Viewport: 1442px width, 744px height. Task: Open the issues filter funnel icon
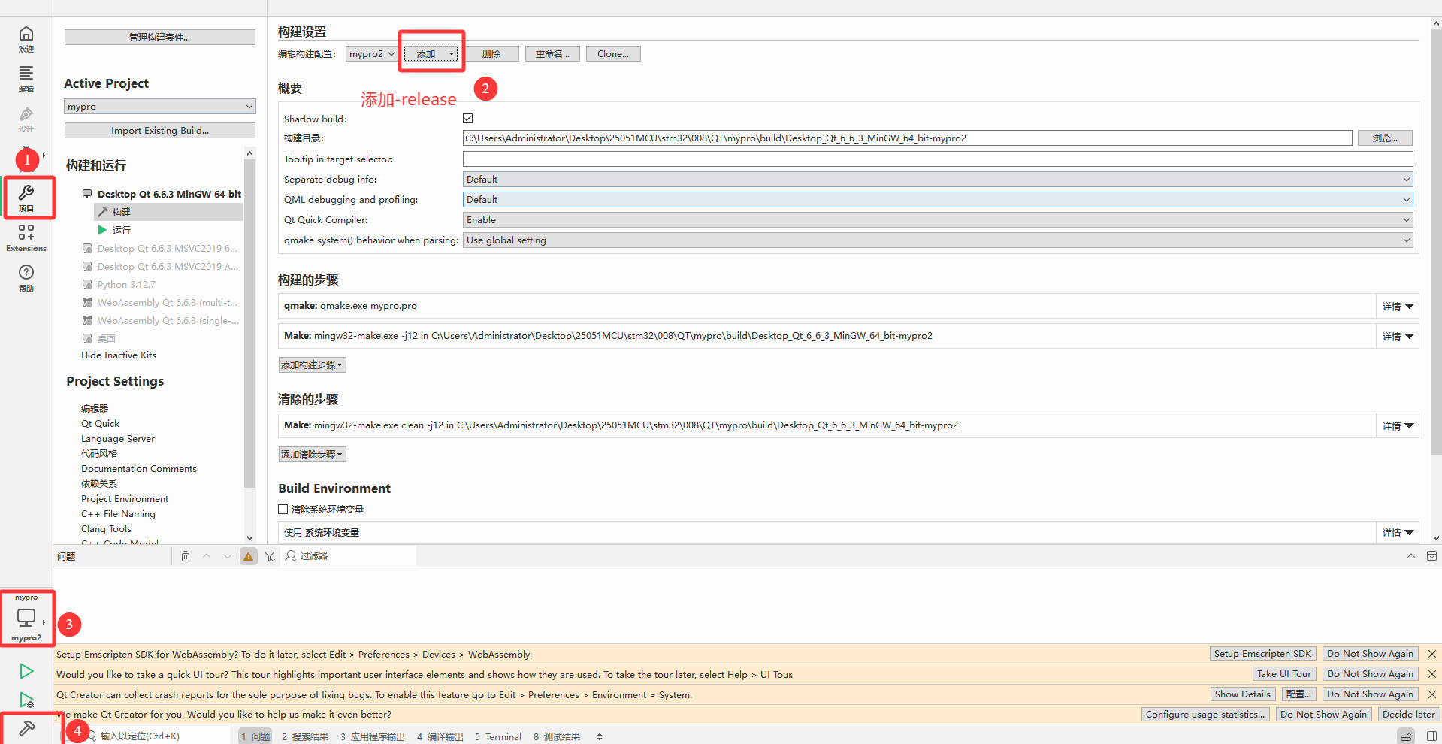pos(270,556)
